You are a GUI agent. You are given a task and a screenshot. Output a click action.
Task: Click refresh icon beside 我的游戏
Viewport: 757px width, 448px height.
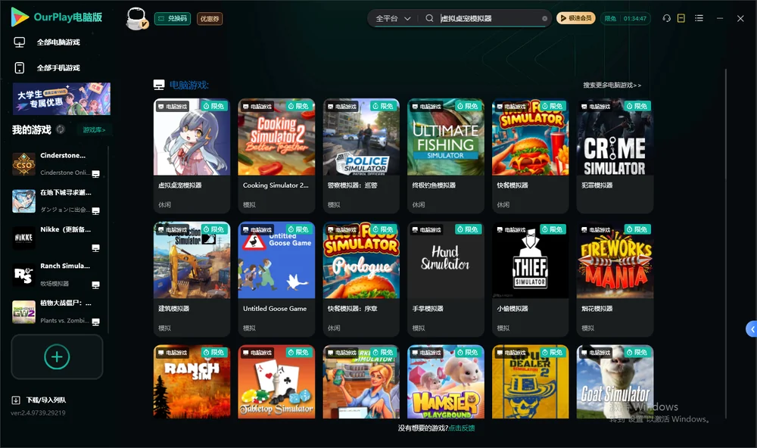(61, 129)
